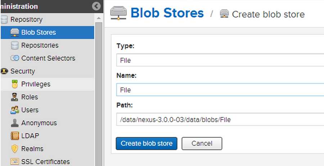Click the LDAP book icon
Viewport: 324px width, 166px height.
(x=15, y=136)
